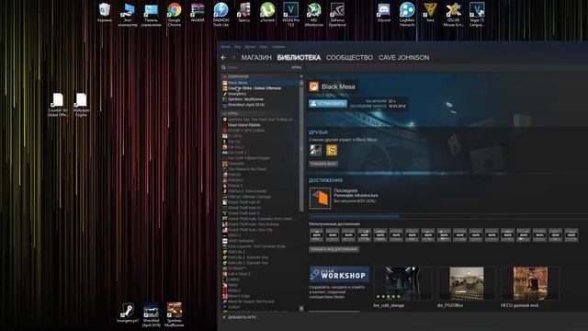Select the OSCAR Mouse Script shortcut
The height and width of the screenshot is (331, 588).
click(x=453, y=15)
